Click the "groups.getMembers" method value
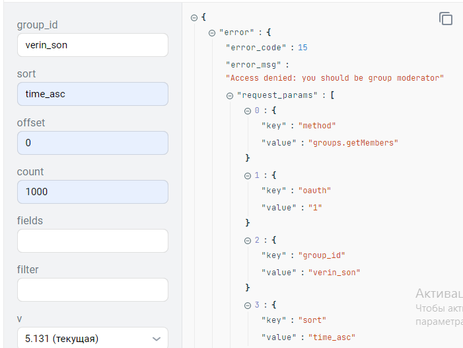The height and width of the screenshot is (348, 463). click(x=353, y=143)
